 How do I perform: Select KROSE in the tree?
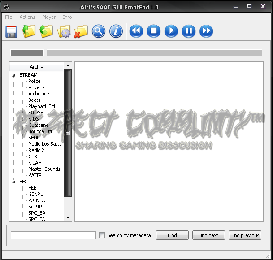pyautogui.click(x=36, y=113)
